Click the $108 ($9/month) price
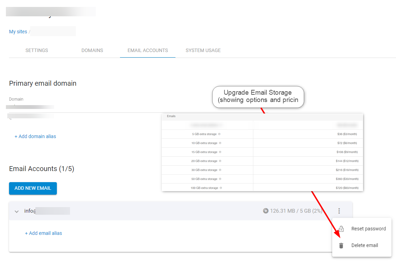The image size is (396, 272). pos(347,152)
